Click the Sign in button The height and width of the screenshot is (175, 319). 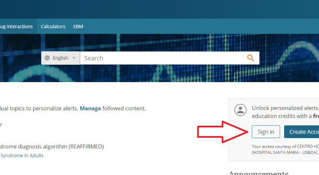266,132
